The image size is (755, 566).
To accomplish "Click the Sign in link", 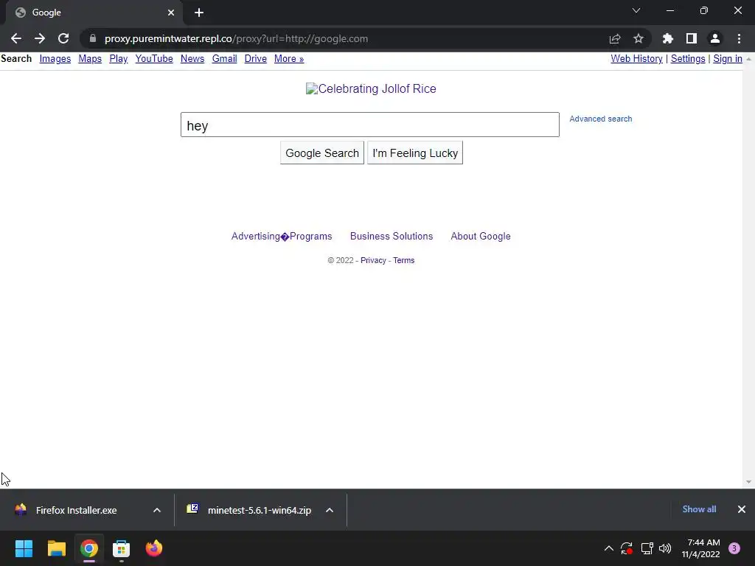I will tap(728, 59).
